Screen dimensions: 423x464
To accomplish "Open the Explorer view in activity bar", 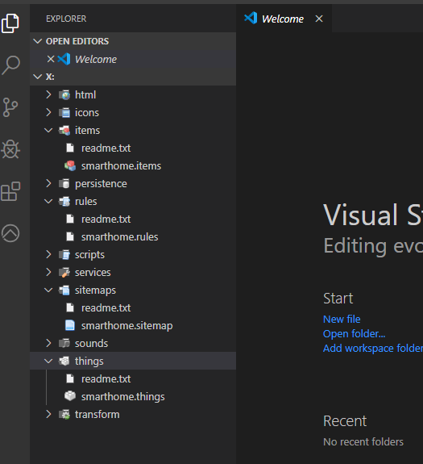I will coord(10,23).
